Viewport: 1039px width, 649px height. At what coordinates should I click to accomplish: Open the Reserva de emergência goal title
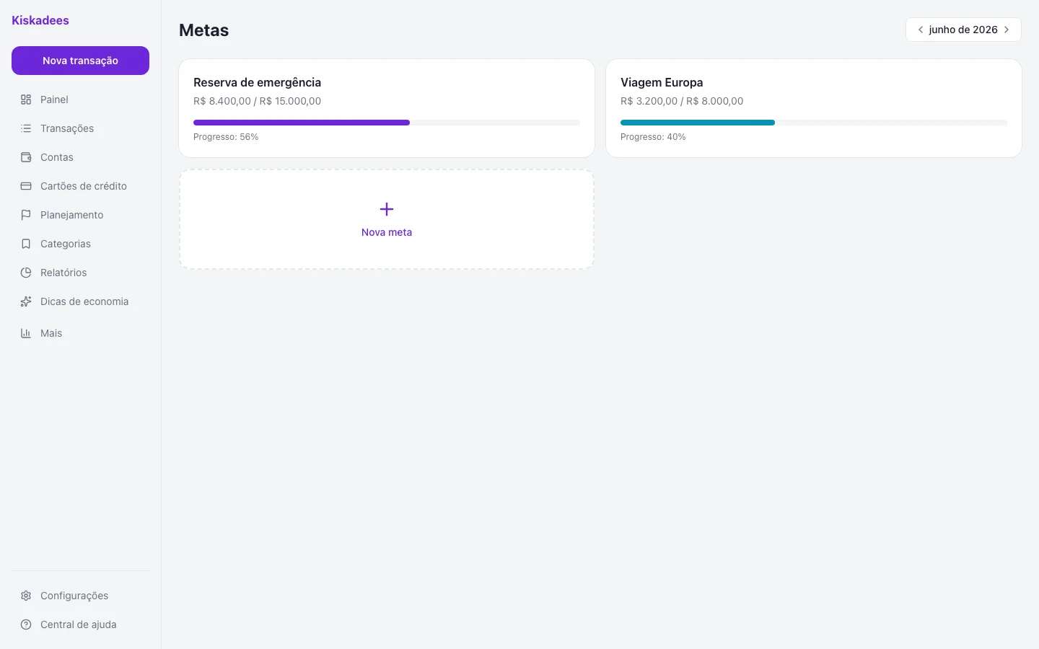coord(257,82)
